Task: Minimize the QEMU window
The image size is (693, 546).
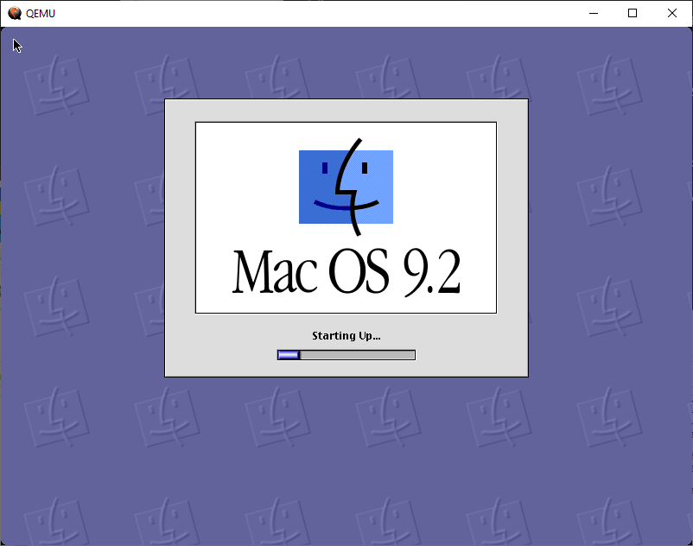Action: point(594,13)
